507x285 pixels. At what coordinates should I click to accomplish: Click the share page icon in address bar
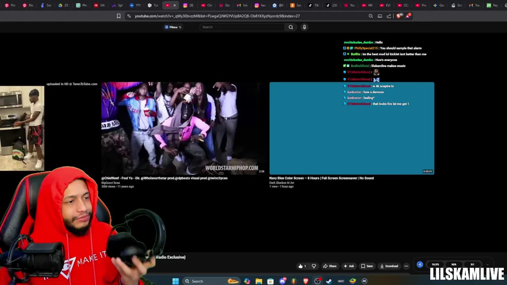coord(389,16)
